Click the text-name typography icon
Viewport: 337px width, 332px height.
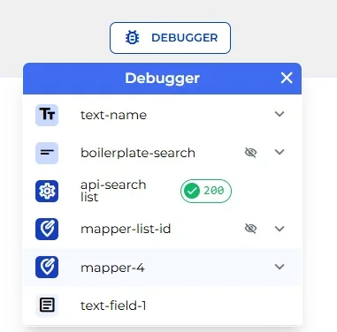[47, 115]
